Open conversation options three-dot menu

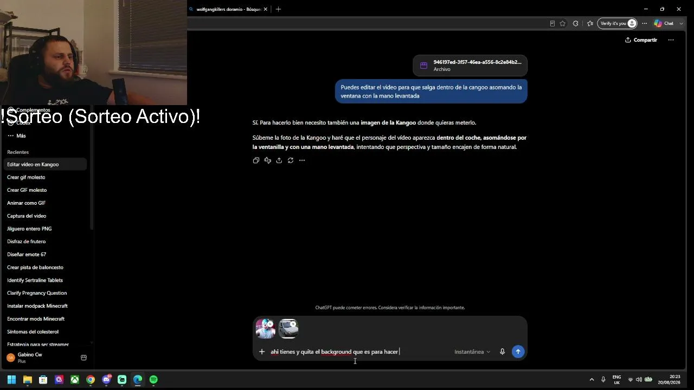click(671, 40)
